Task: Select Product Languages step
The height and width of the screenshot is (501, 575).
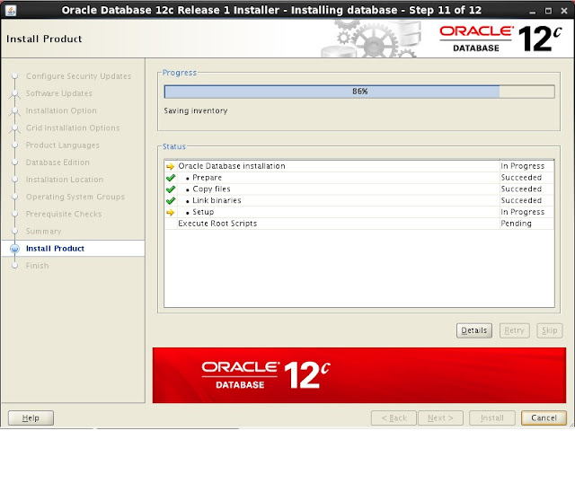Action: pos(63,145)
